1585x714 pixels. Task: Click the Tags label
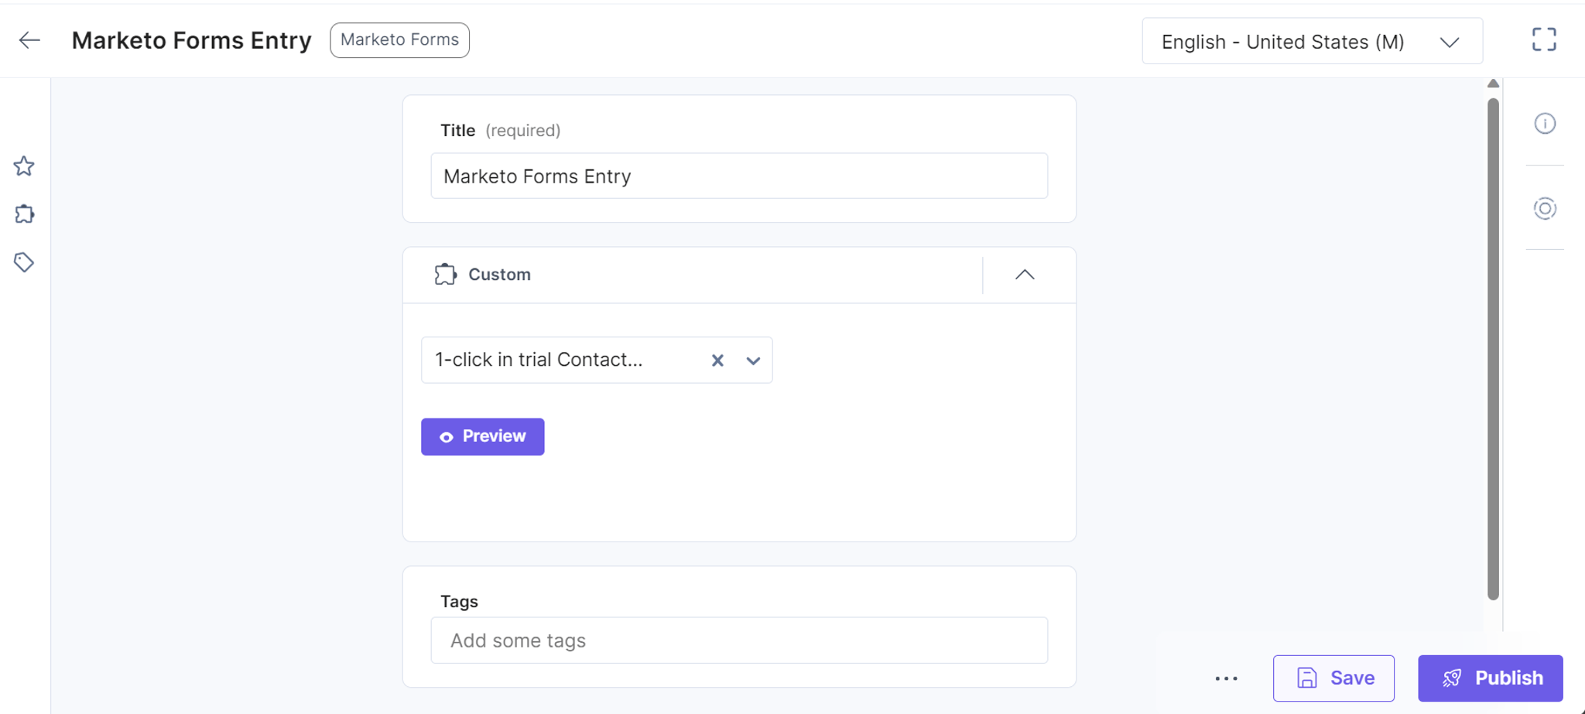tap(459, 601)
